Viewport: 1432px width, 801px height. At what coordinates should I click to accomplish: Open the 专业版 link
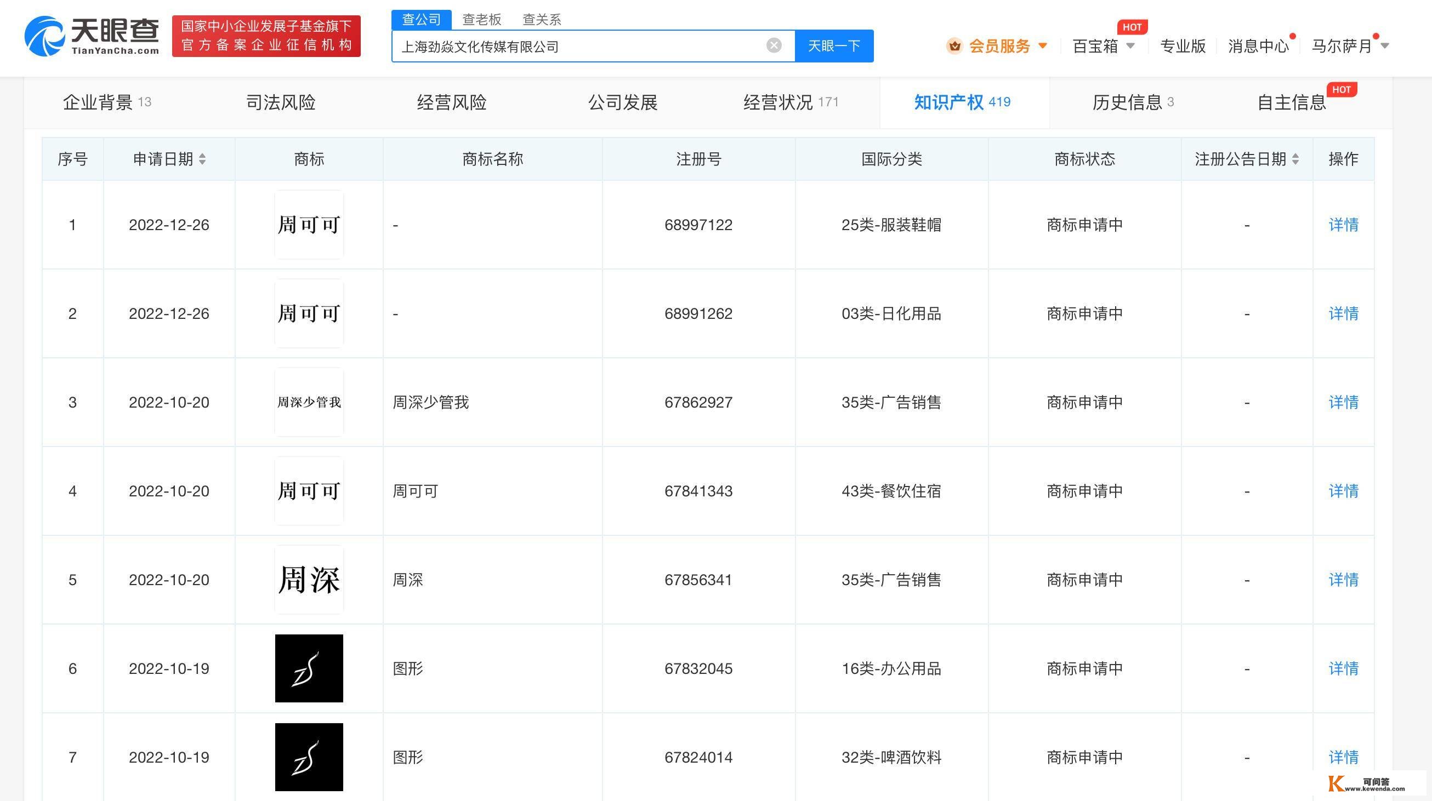click(x=1183, y=46)
